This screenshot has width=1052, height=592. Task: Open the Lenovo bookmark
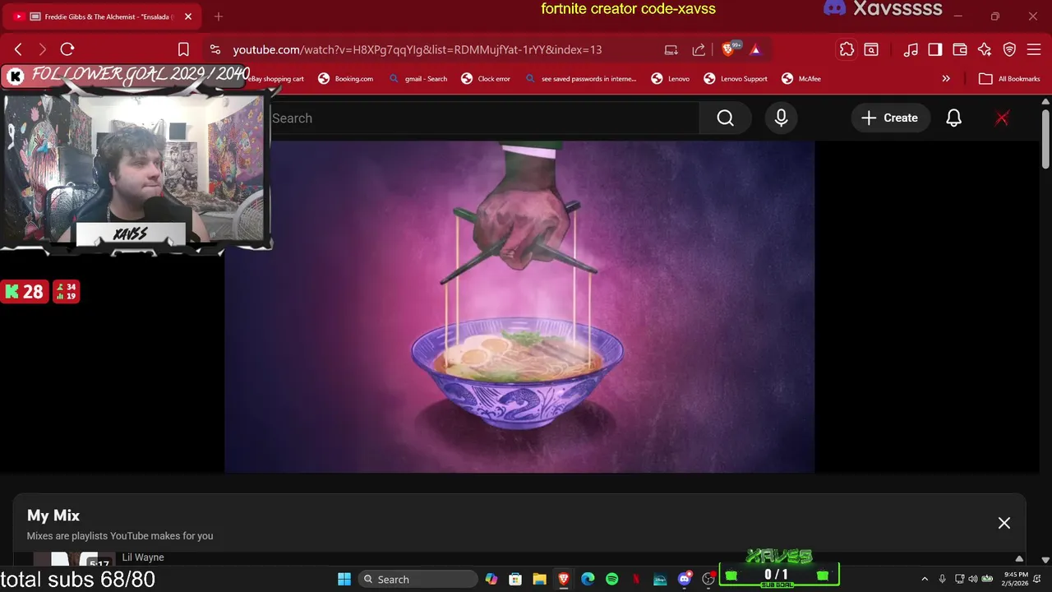click(670, 79)
